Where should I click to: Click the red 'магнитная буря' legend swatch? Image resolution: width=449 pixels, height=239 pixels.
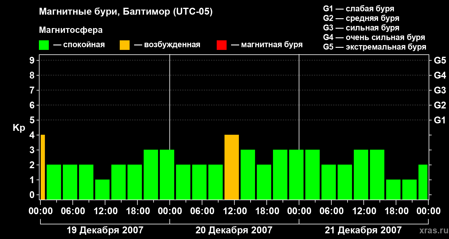(x=222, y=45)
